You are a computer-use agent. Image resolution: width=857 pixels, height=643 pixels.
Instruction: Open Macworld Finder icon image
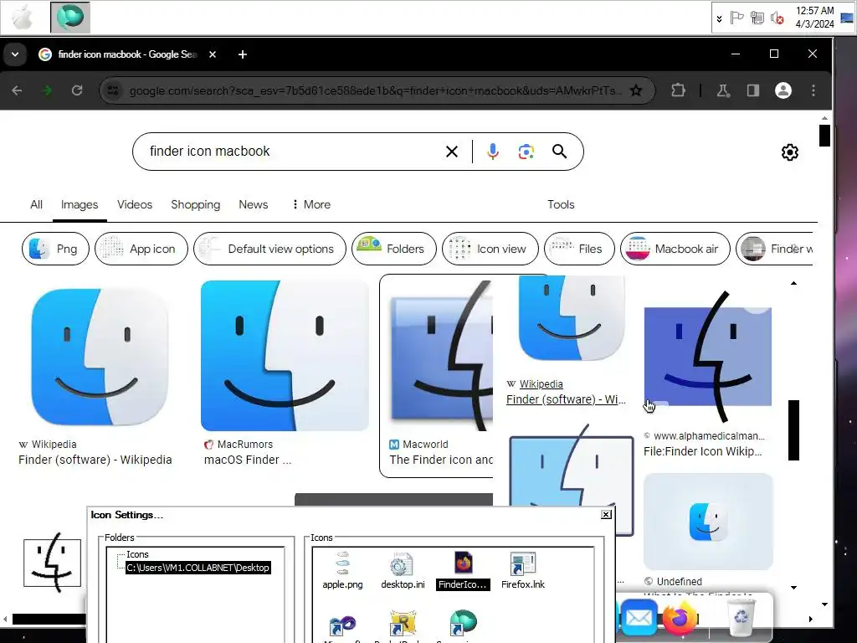[x=442, y=357]
